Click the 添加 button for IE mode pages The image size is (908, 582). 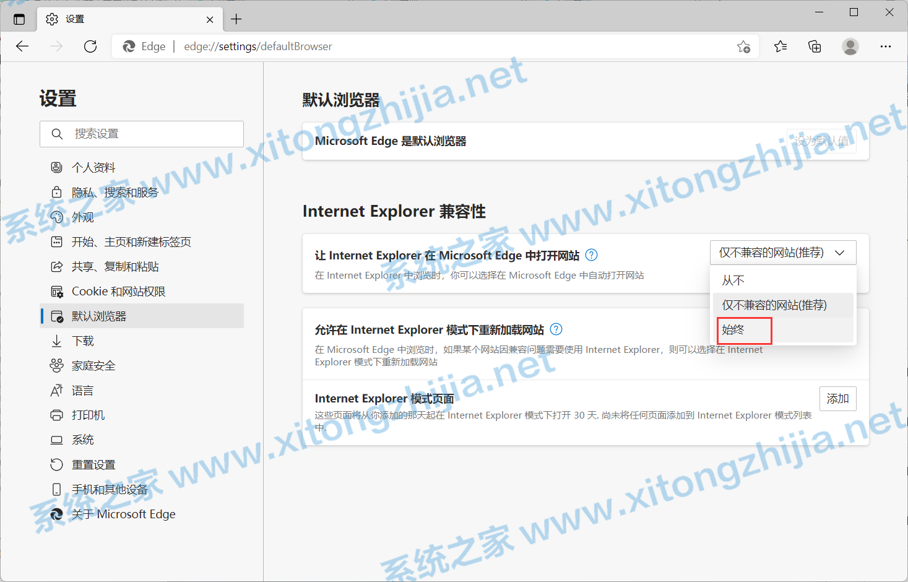(x=837, y=398)
